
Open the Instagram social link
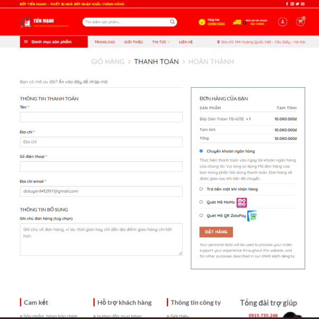tap(292, 4)
